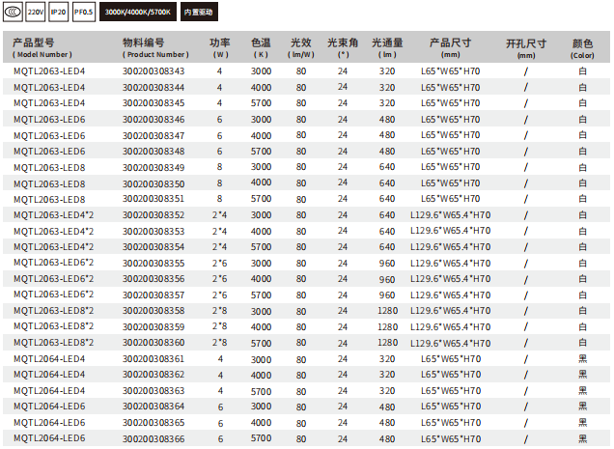Select the 光束角 column header

point(343,48)
